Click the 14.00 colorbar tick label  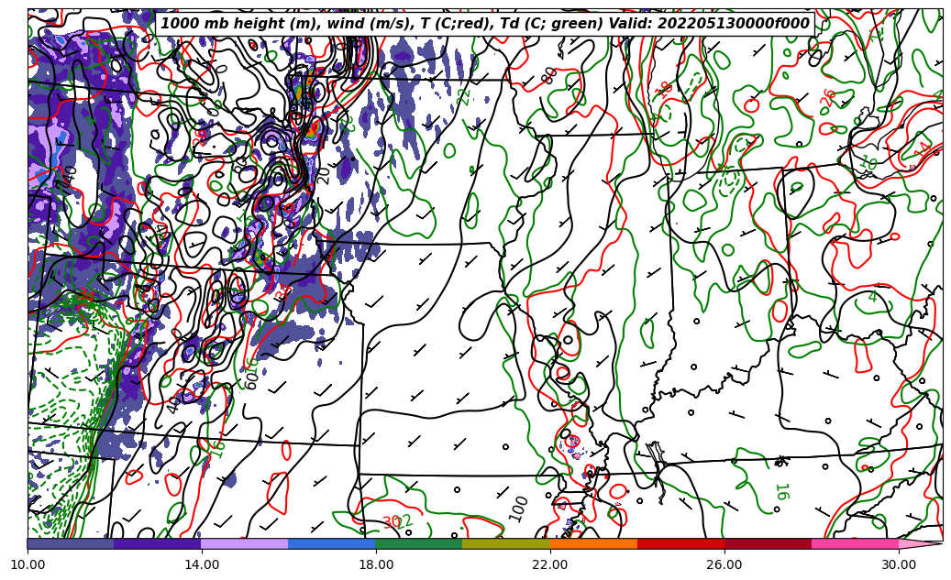(x=202, y=564)
